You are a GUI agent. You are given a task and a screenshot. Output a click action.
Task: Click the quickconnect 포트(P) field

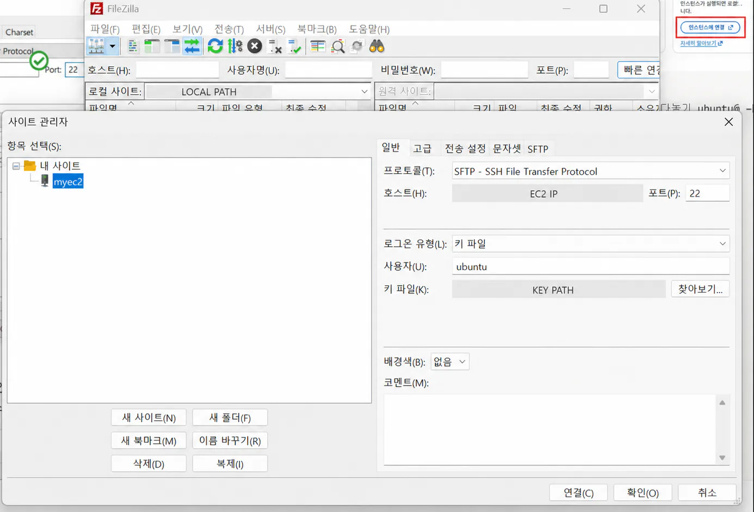tap(591, 70)
